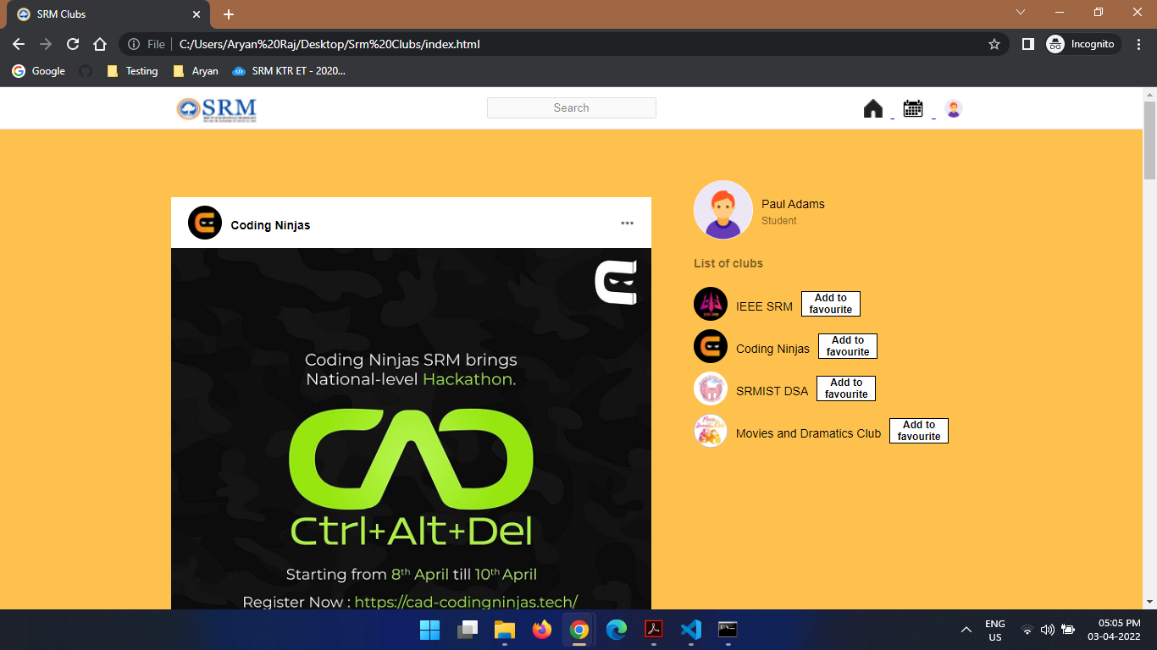Viewport: 1157px width, 650px height.
Task: Open the Chrome three-dot menu
Action: pos(1138,43)
